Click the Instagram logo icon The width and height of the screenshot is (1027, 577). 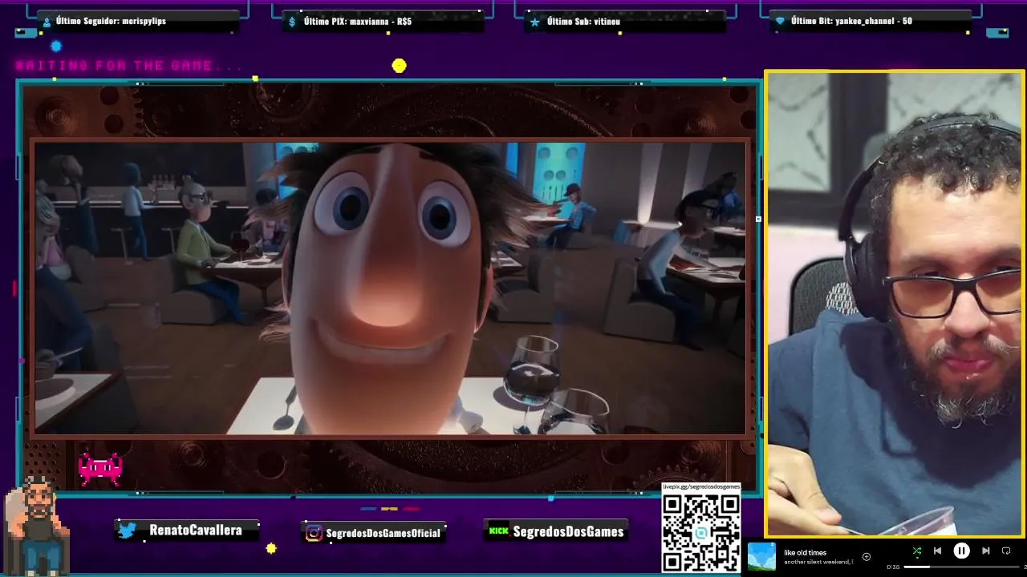315,533
